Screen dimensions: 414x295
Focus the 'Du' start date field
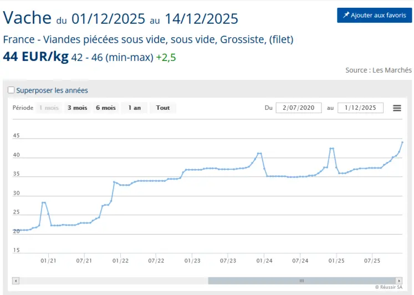click(x=298, y=108)
